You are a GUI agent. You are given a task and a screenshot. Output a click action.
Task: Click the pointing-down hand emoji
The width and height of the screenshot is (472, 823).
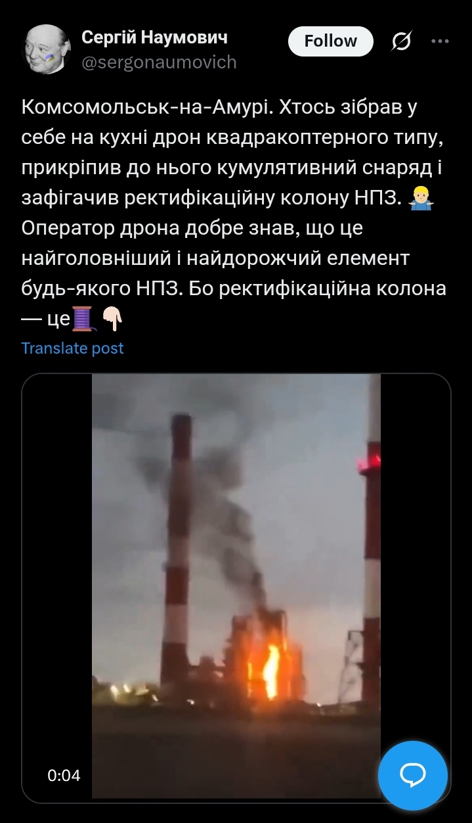[x=112, y=319]
